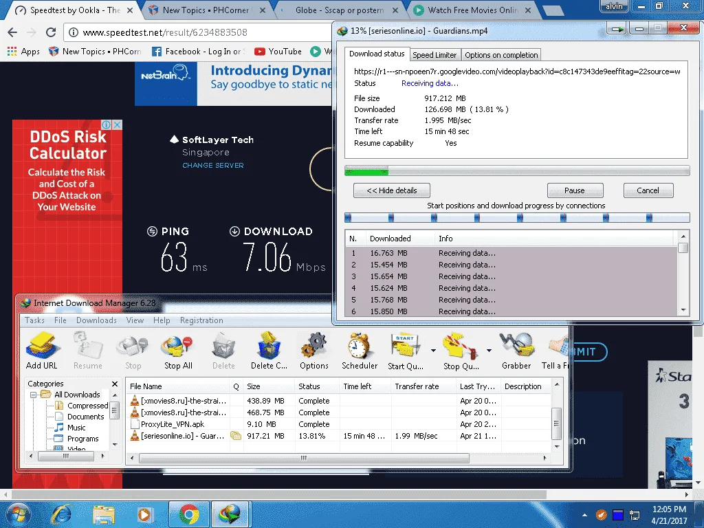The image size is (704, 528).
Task: Switch to New Topics PHCorner browser tab
Action: tap(206, 10)
